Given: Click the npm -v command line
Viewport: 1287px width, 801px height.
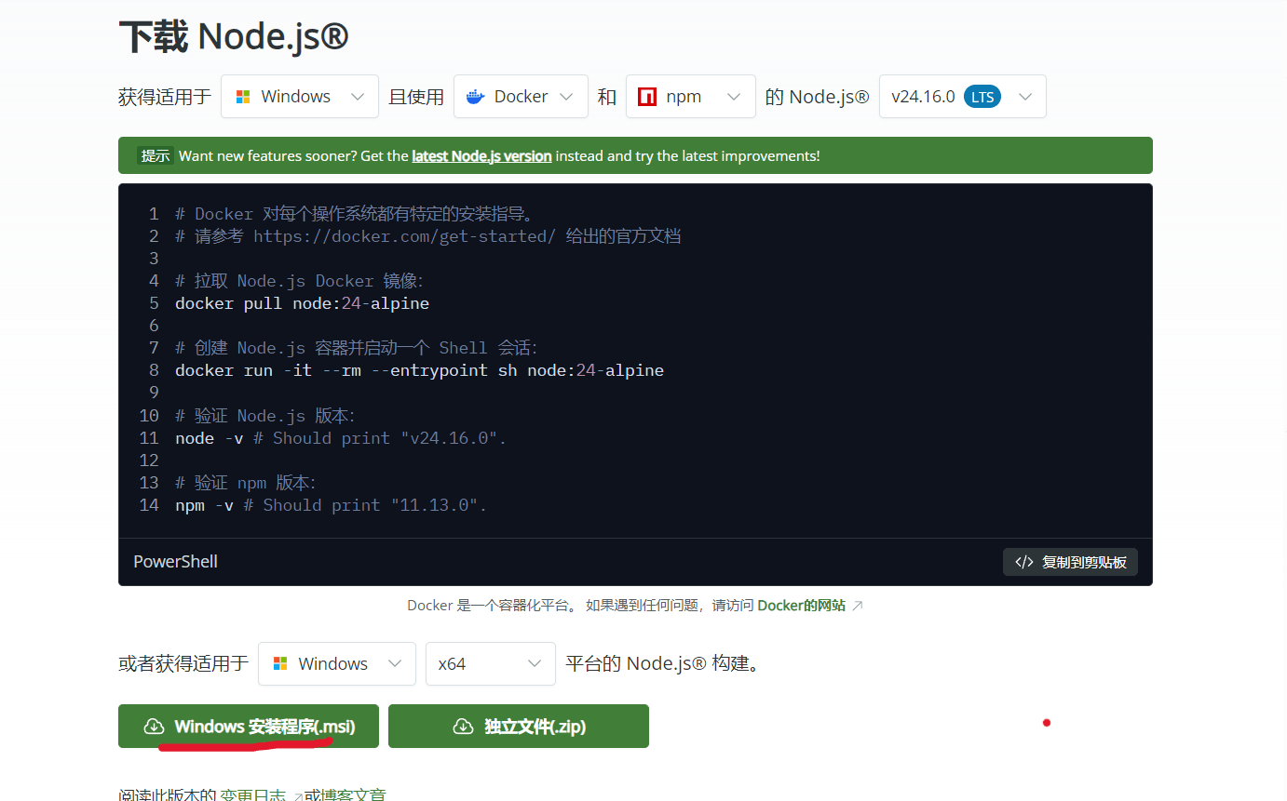Looking at the screenshot, I should (332, 505).
